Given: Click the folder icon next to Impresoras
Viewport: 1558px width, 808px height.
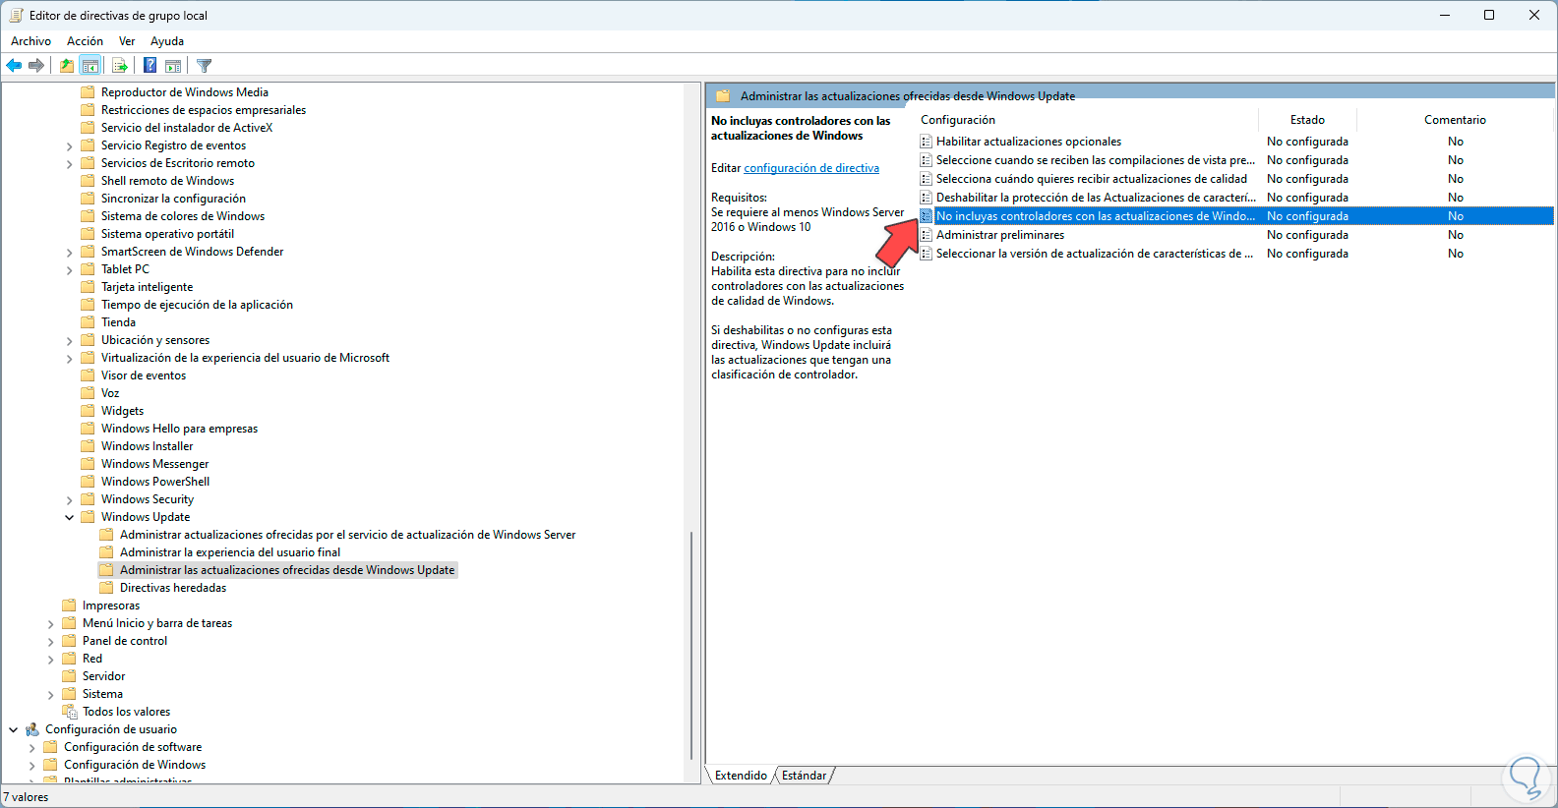Looking at the screenshot, I should pos(69,606).
